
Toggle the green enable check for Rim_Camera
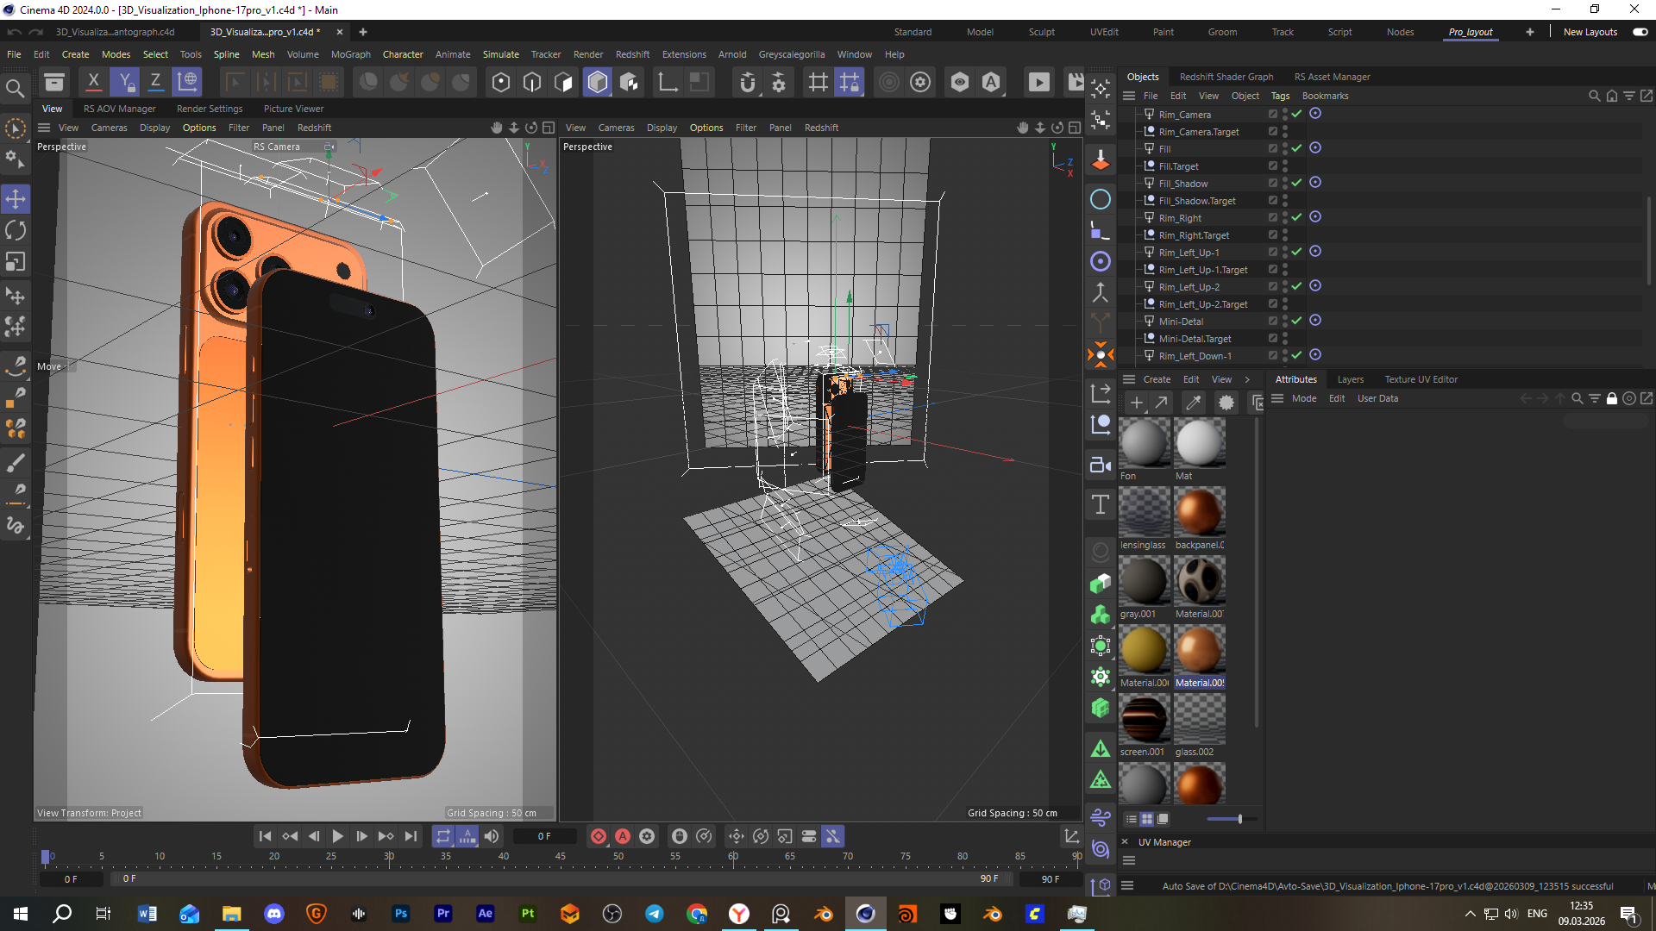pos(1296,114)
